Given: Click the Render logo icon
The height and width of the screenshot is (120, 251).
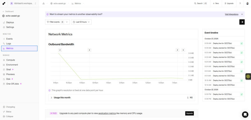Looking at the screenshot, I should (x=4, y=3).
